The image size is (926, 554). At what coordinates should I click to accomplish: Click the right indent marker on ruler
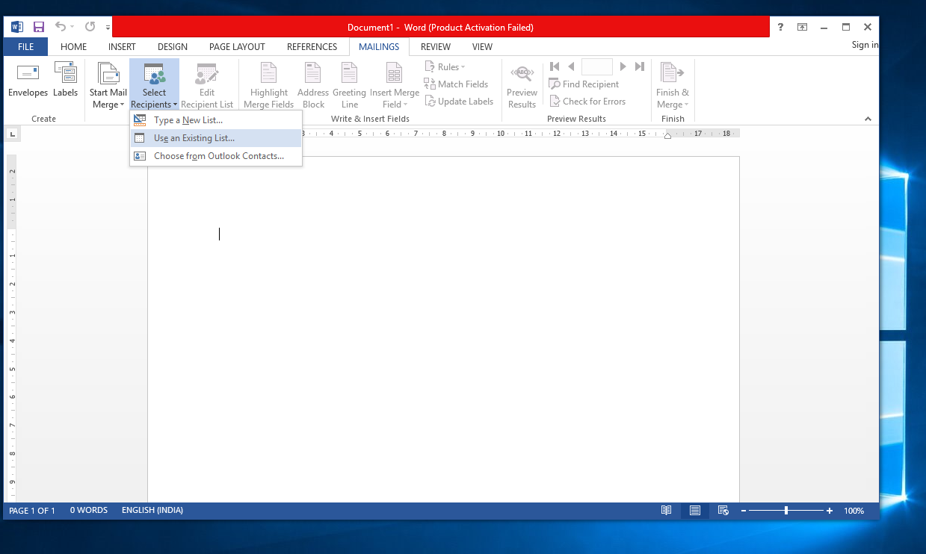tap(667, 136)
